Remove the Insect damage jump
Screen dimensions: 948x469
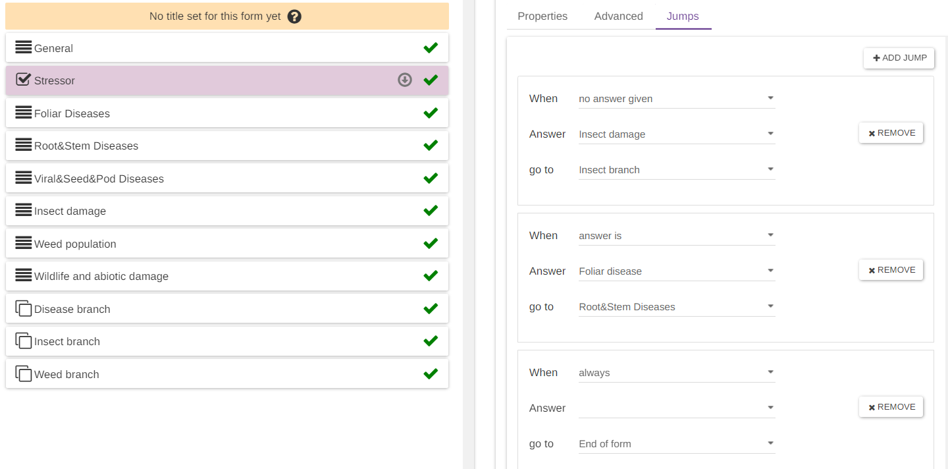click(891, 133)
